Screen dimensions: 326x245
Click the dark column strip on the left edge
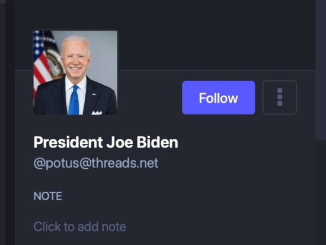tap(10, 122)
